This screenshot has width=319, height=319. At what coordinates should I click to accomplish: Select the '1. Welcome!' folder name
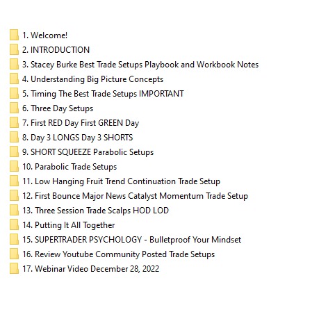tap(44, 35)
